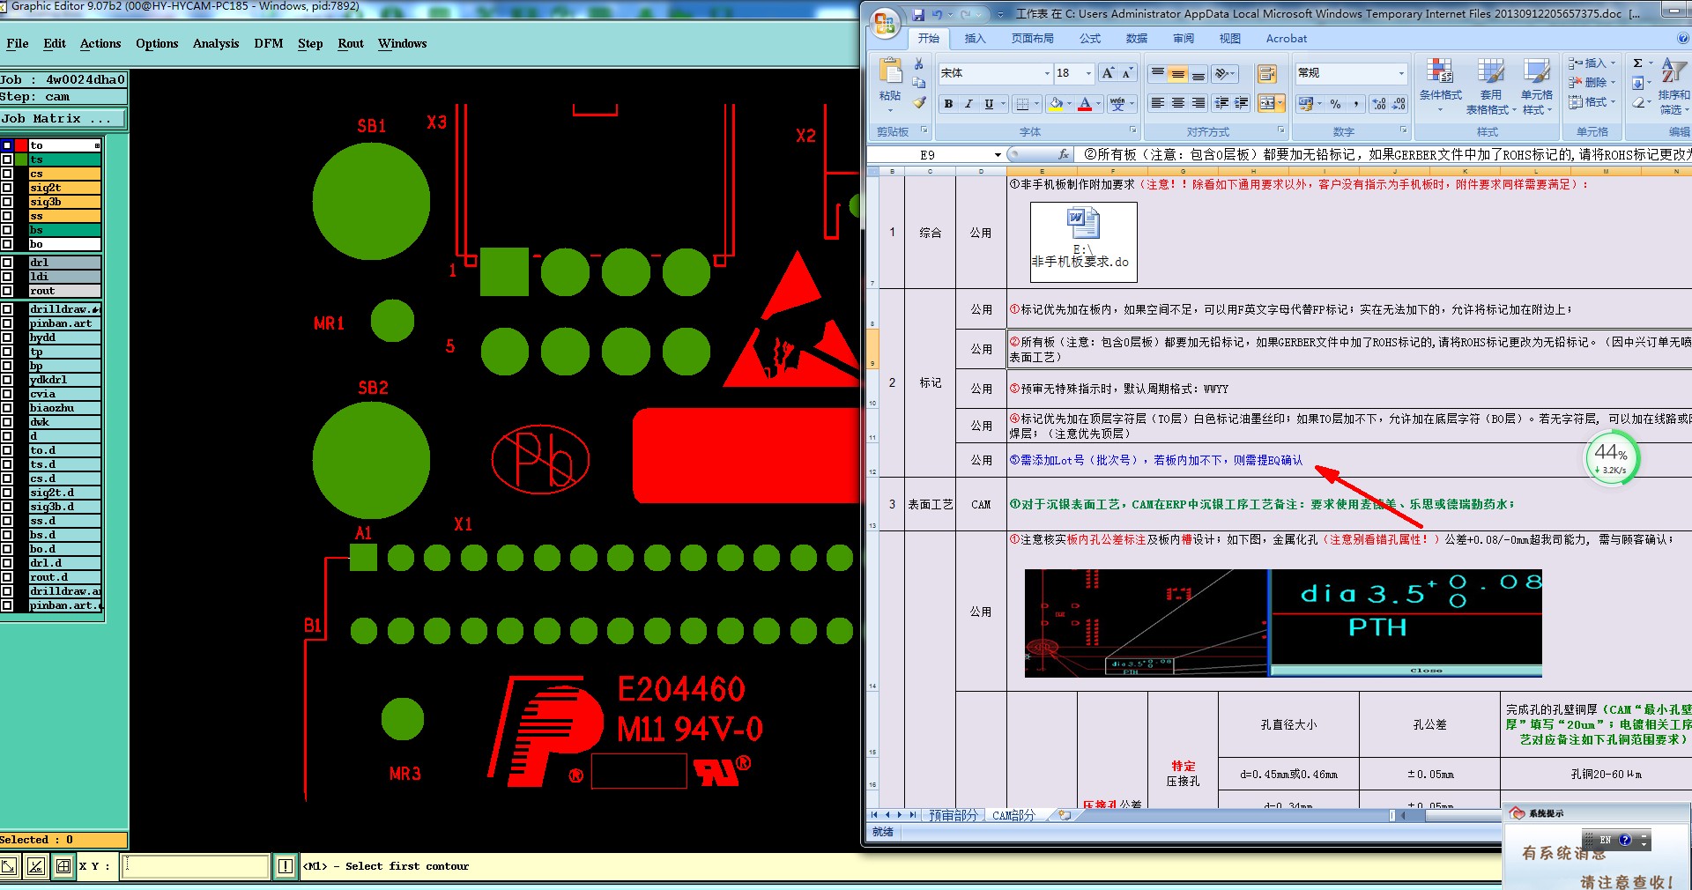1692x890 pixels.
Task: Align text right in Excel ribbon
Action: coord(1198,103)
